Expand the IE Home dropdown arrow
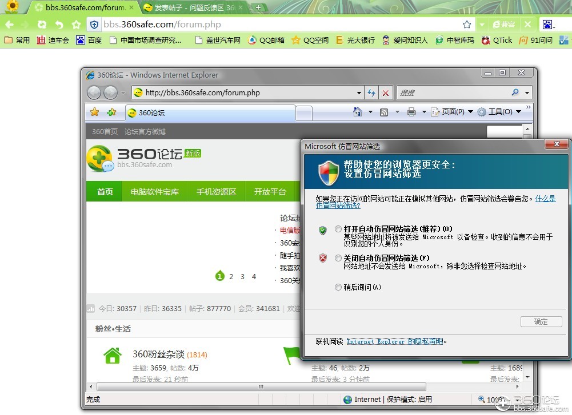The height and width of the screenshot is (415, 572). click(x=370, y=112)
